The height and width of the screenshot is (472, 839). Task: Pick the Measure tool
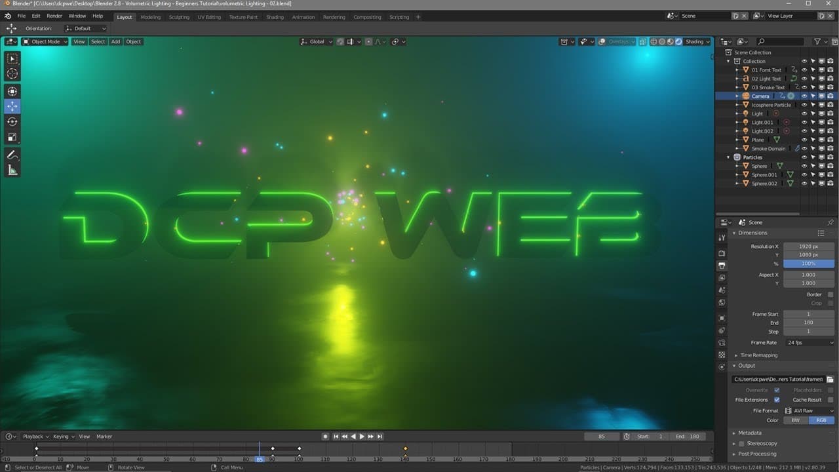pos(12,170)
